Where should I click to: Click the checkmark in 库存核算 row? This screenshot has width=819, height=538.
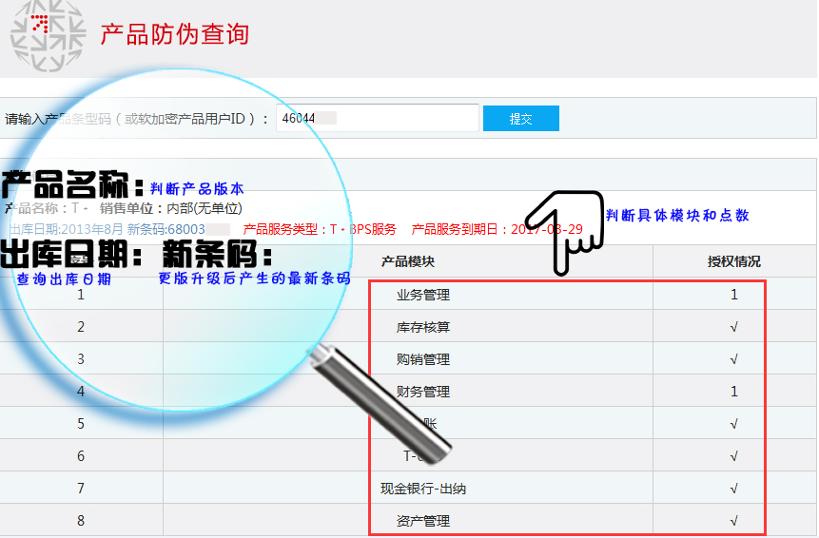coord(733,327)
